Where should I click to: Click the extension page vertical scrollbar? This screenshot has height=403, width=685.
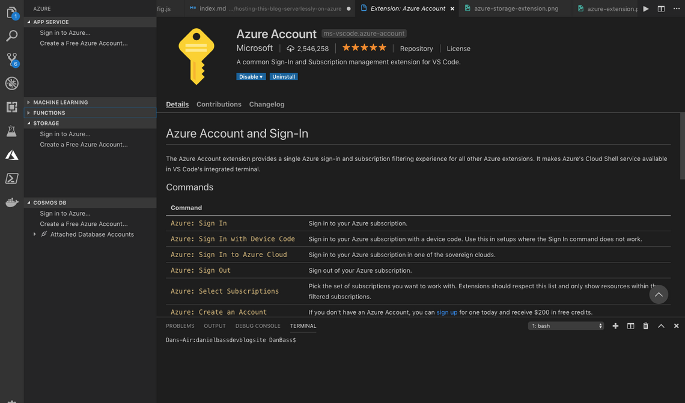click(x=683, y=146)
